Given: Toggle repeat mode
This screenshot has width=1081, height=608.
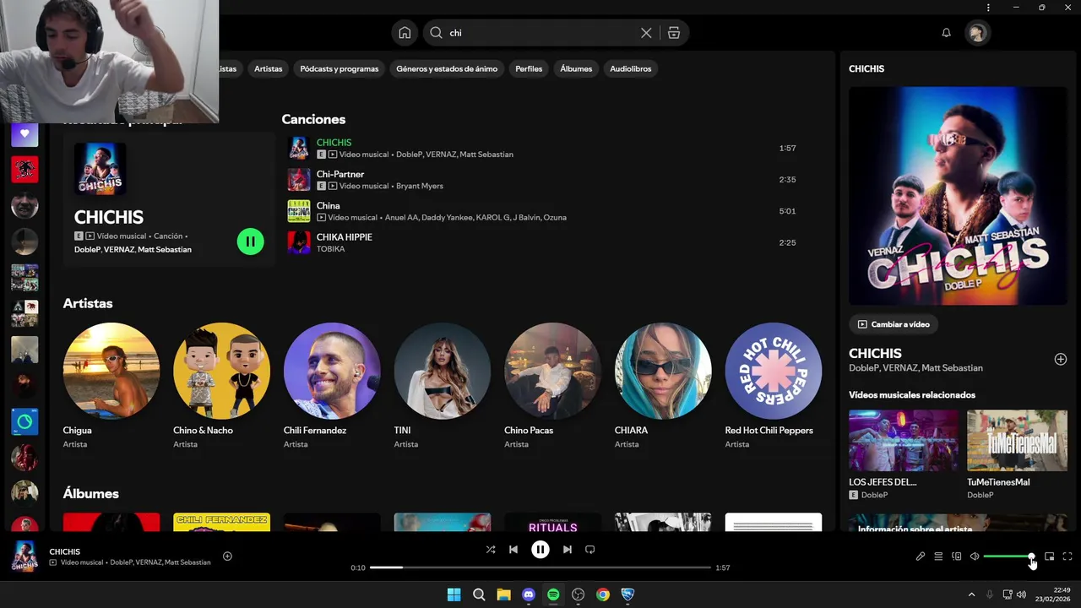Looking at the screenshot, I should (x=590, y=550).
